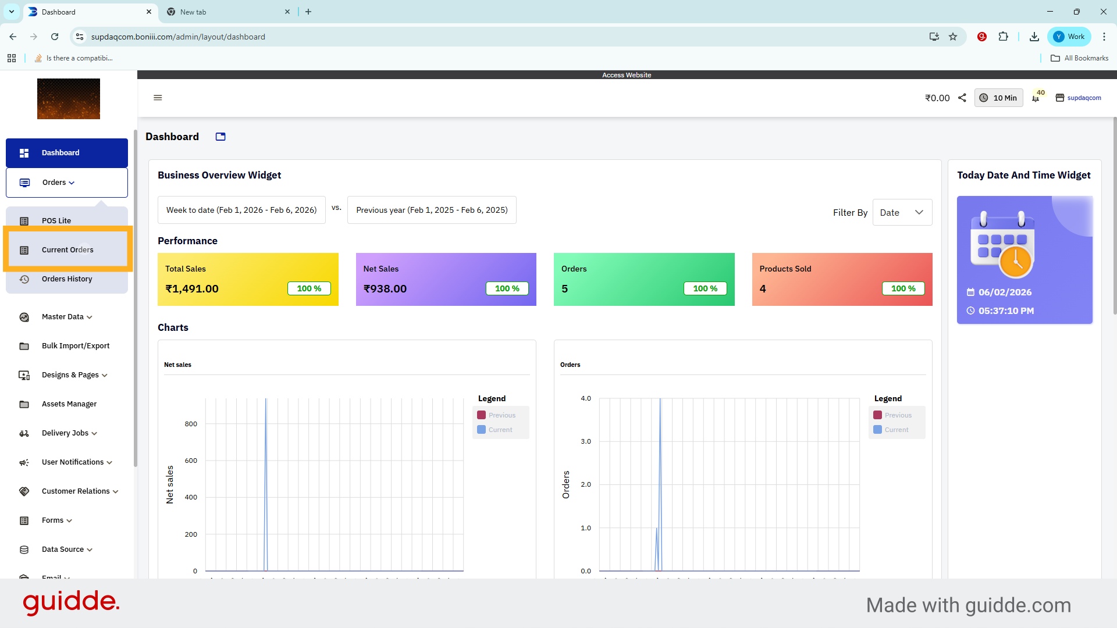Click the Chrome downloads icon
Screen dimensions: 1117x628
1034,37
